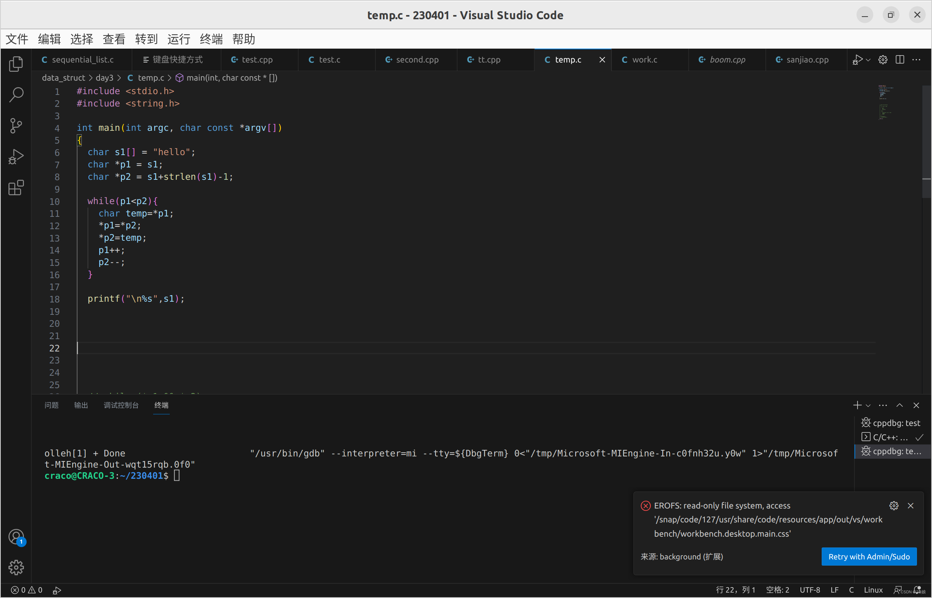Image resolution: width=932 pixels, height=598 pixels.
Task: Open the Explorer view in activity bar
Action: pyautogui.click(x=16, y=64)
